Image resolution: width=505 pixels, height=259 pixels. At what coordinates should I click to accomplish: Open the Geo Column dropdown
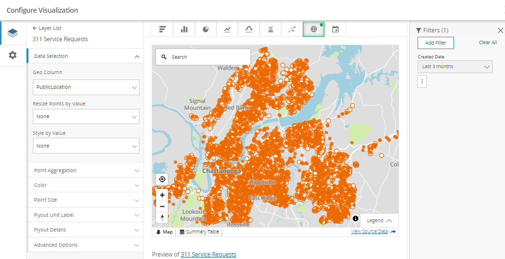[86, 87]
